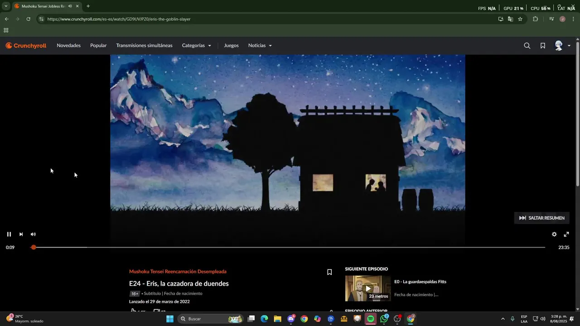580x326 pixels.
Task: Click the address bar URL
Action: tap(119, 19)
